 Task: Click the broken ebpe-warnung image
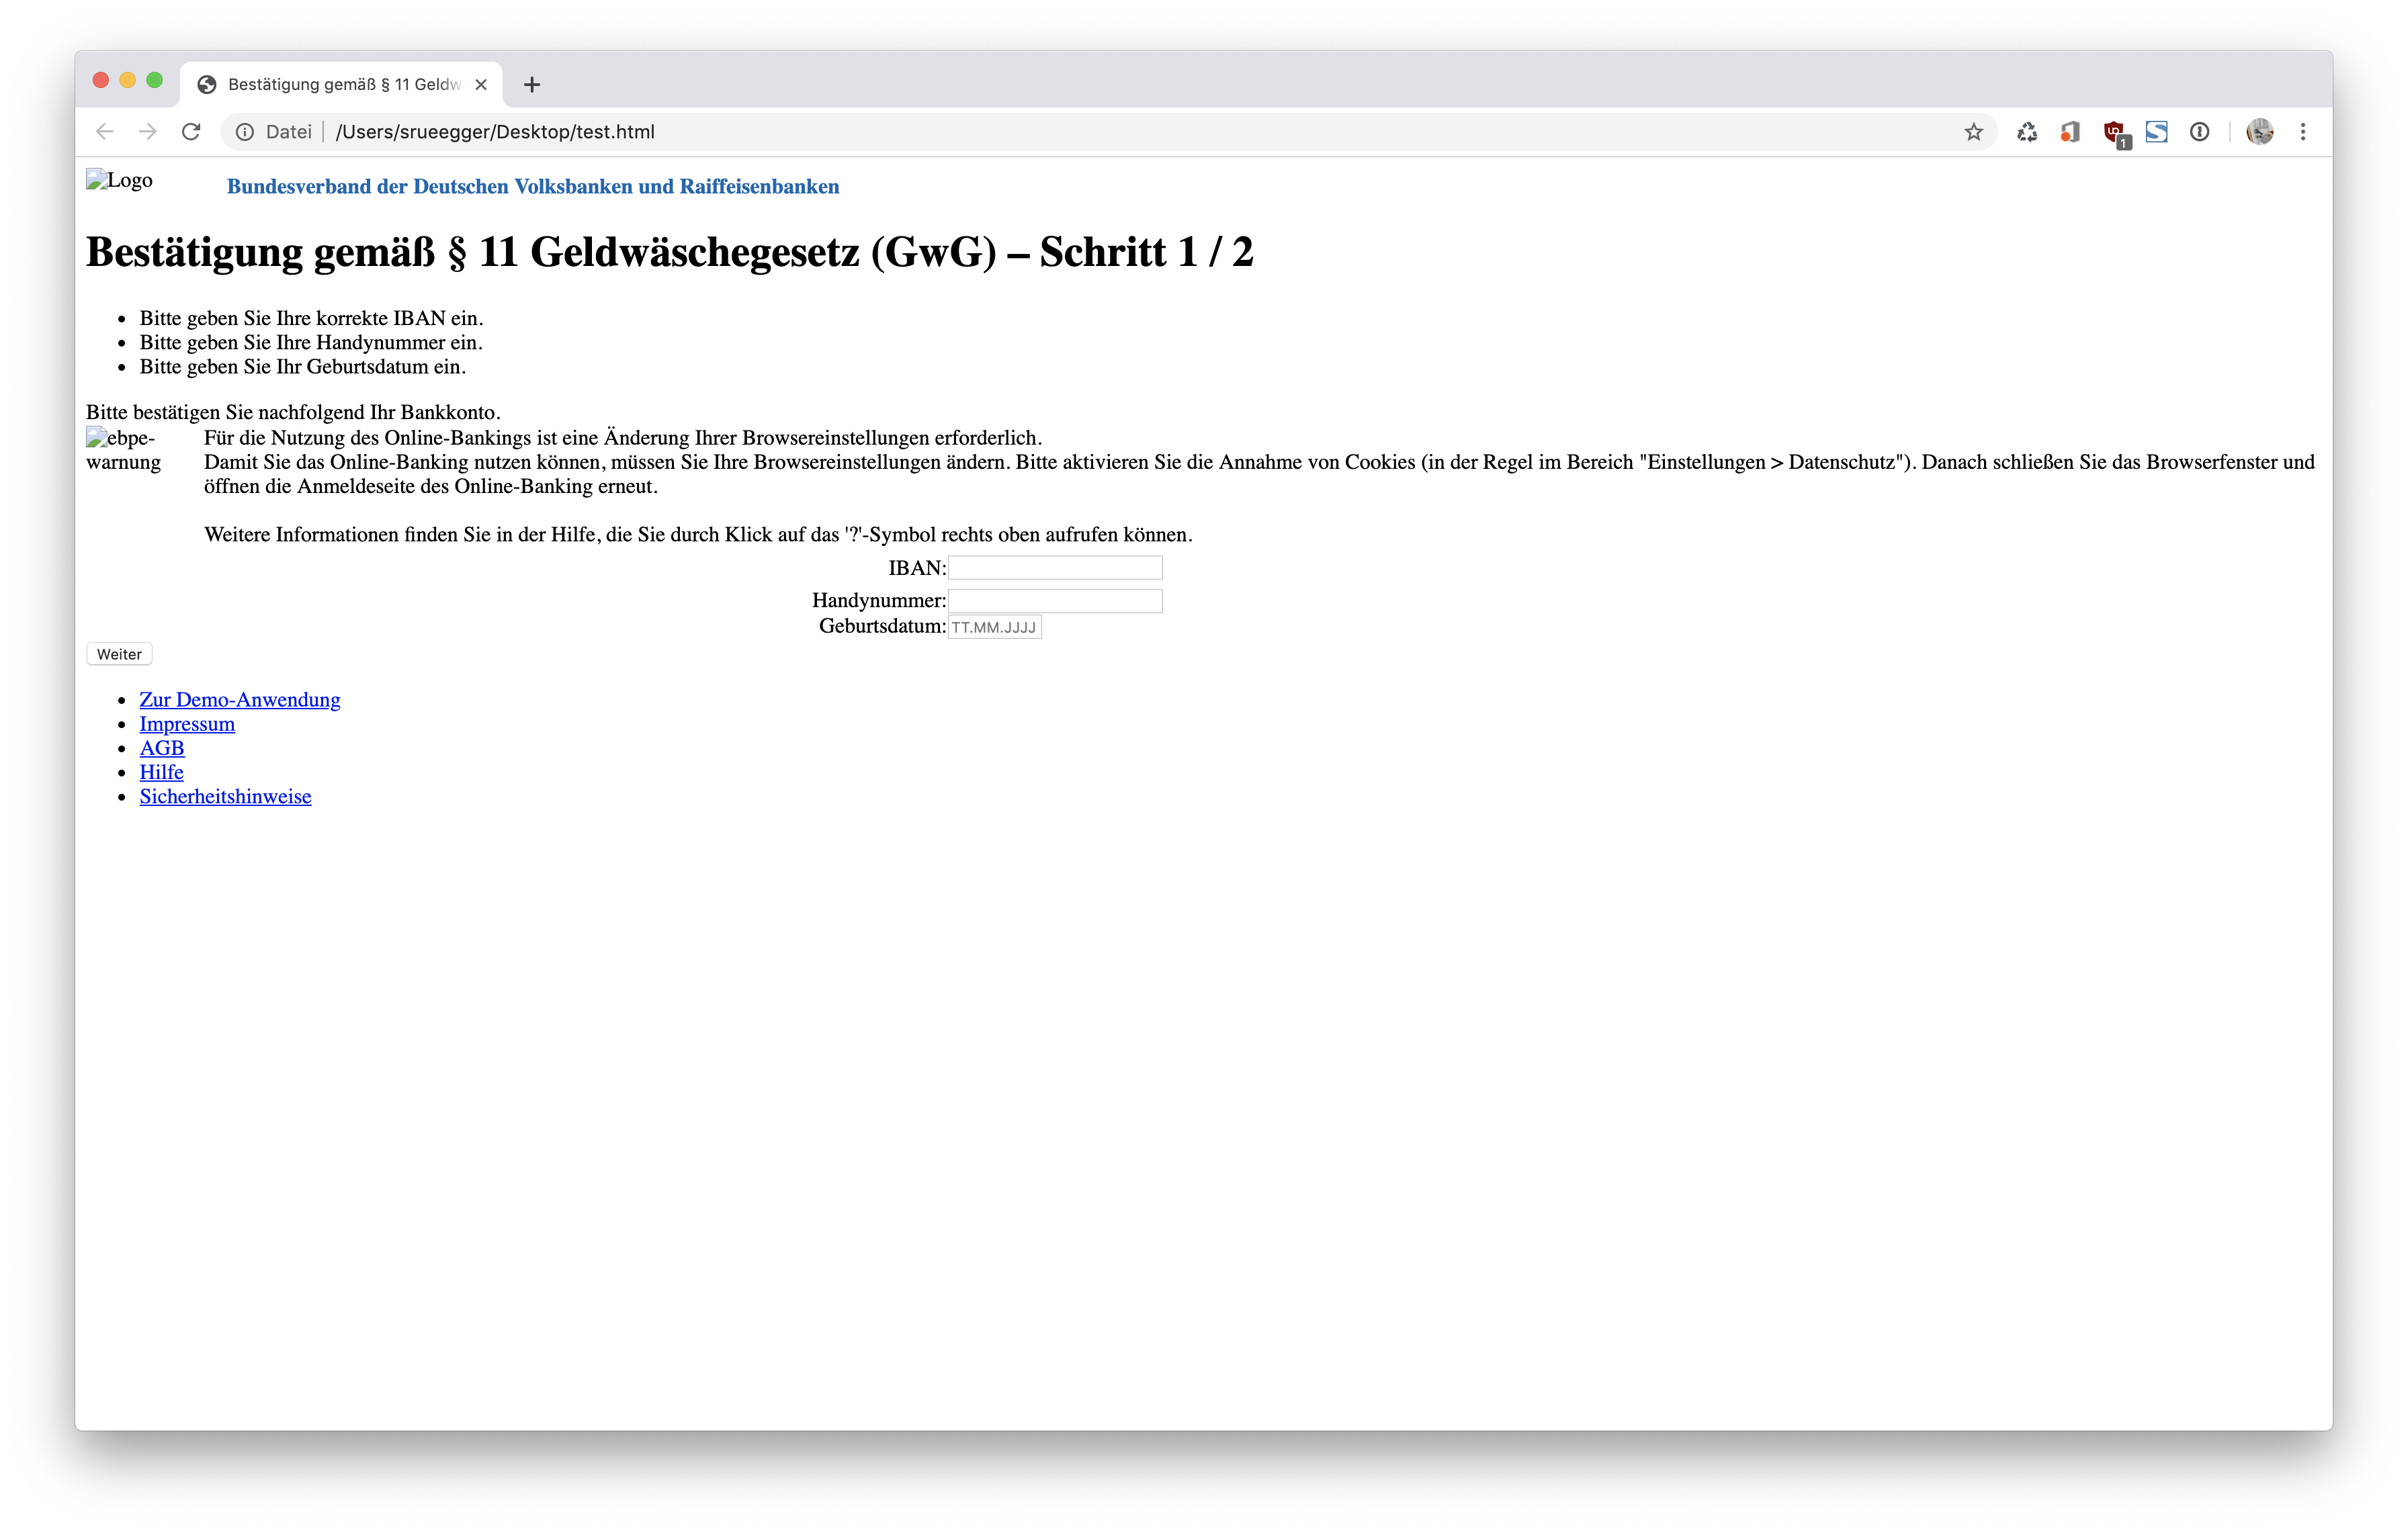point(123,450)
